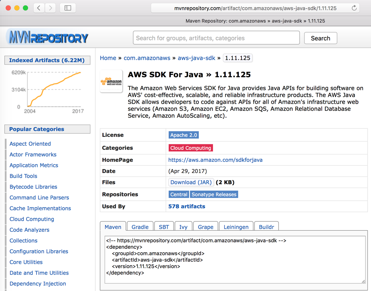Select the Buildr tab
371x291 pixels.
tap(266, 227)
